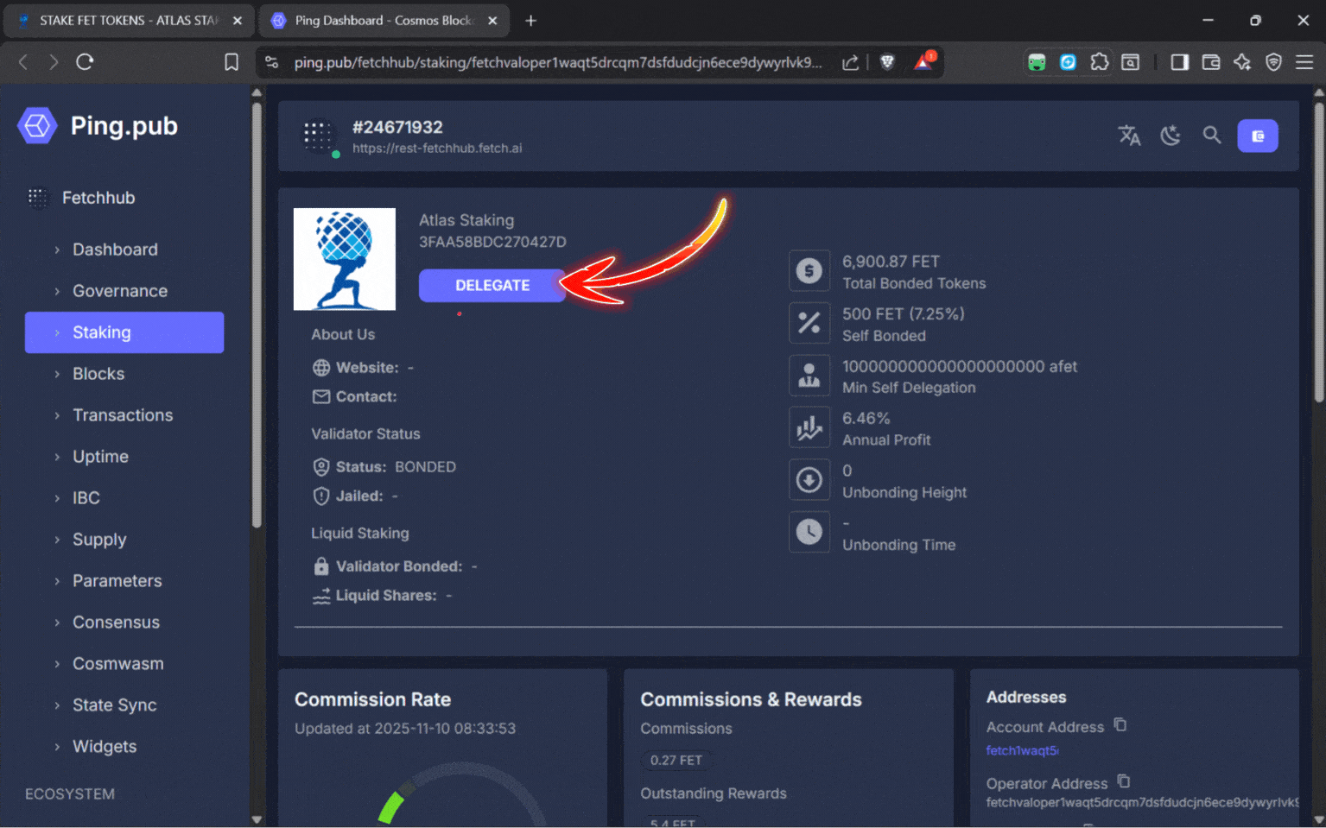Open Brave Shields icon in address bar
The width and height of the screenshot is (1326, 828).
(x=887, y=62)
